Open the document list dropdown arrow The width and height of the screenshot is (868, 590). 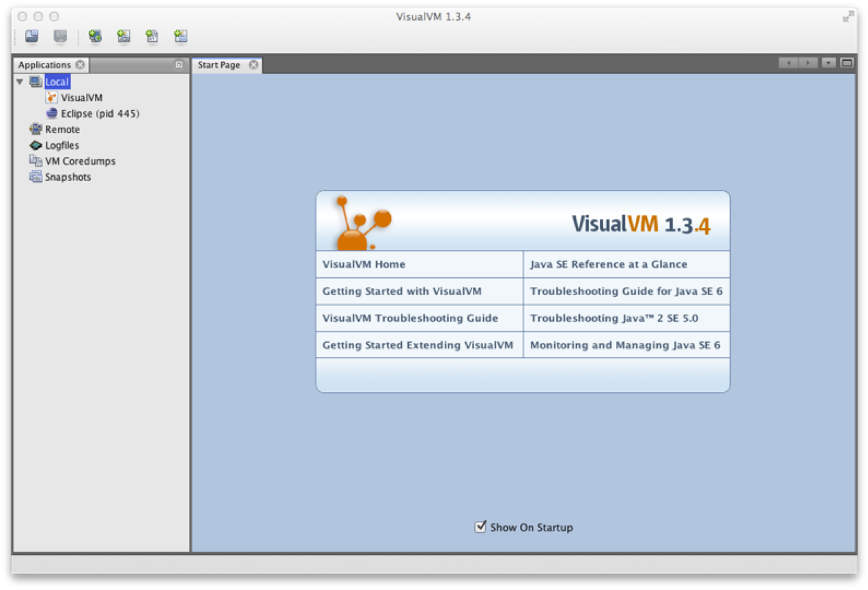[x=828, y=63]
